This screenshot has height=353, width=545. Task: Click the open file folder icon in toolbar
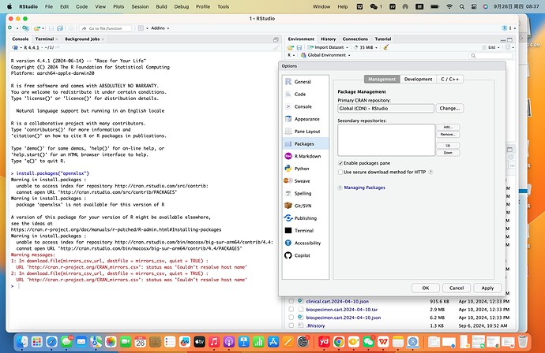37,28
